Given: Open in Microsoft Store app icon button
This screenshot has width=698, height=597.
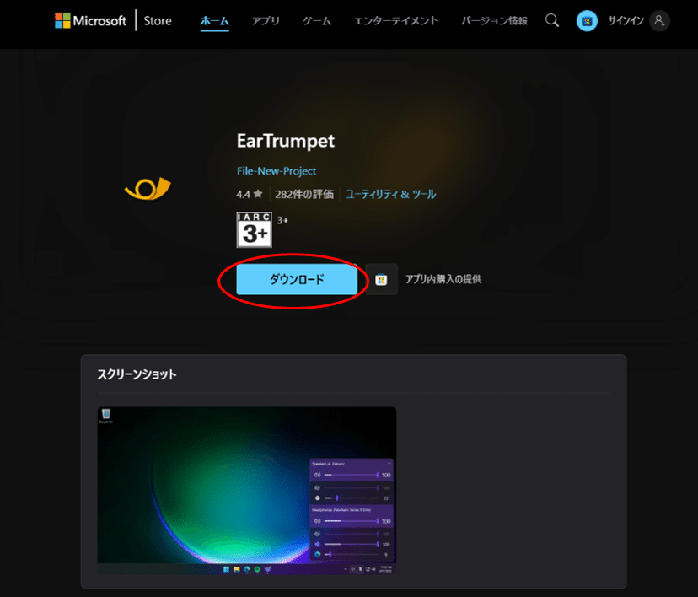Looking at the screenshot, I should [381, 279].
